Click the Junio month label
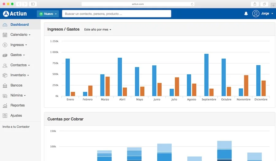Image resolution: width=276 pixels, height=161 pixels. pyautogui.click(x=157, y=99)
